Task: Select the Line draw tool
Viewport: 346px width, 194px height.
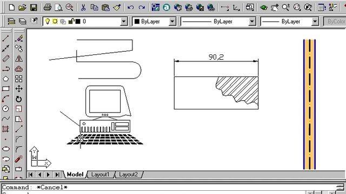Action: pos(5,38)
